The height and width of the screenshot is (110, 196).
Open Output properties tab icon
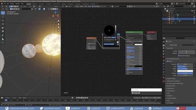pyautogui.click(x=164, y=48)
